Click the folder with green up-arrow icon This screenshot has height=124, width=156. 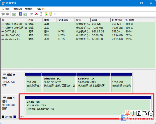click(x=46, y=14)
